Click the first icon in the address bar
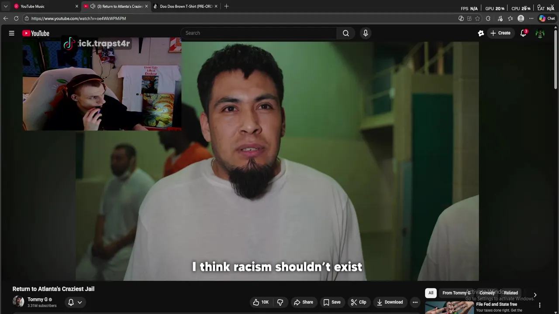 tap(461, 18)
